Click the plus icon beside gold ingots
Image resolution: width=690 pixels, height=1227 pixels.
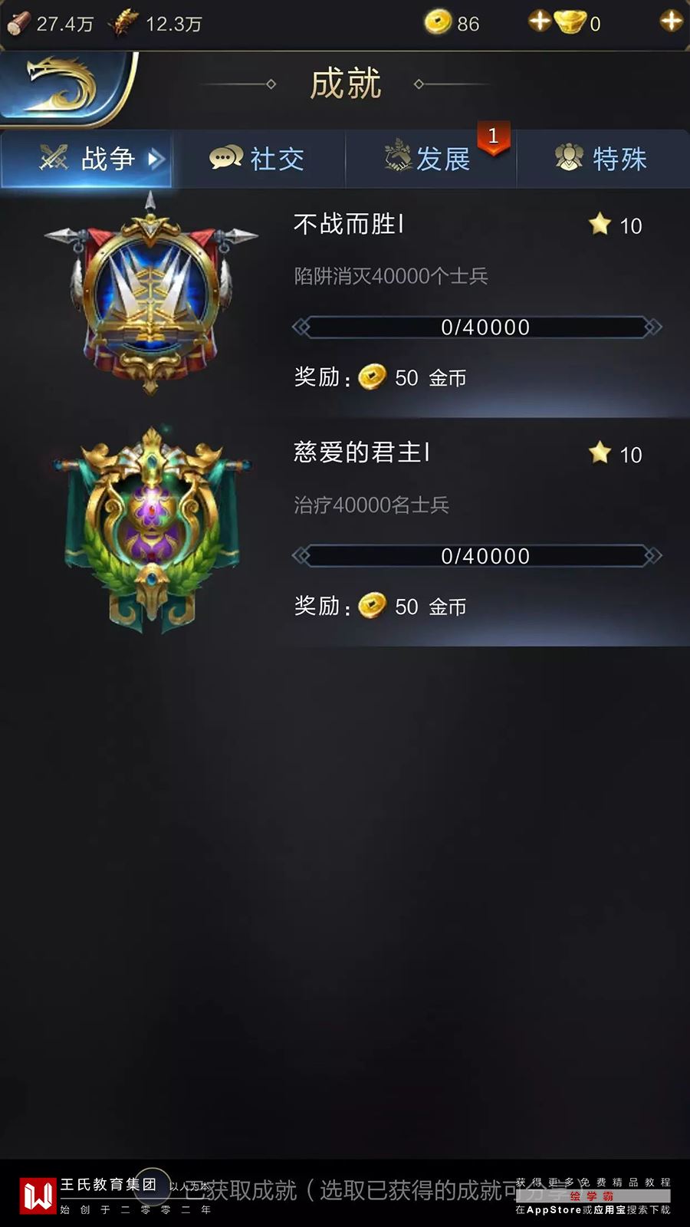[672, 21]
